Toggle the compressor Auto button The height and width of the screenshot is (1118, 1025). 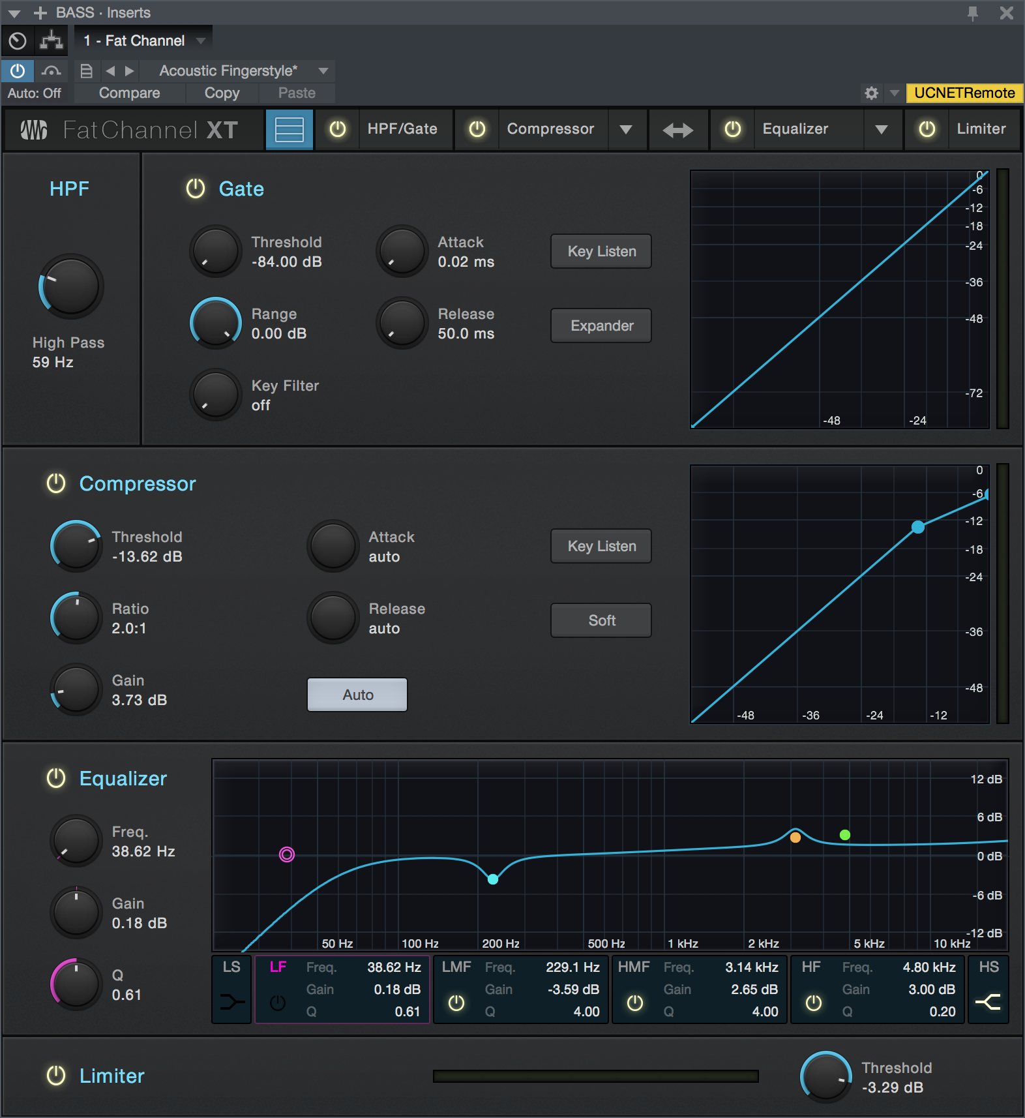click(357, 695)
